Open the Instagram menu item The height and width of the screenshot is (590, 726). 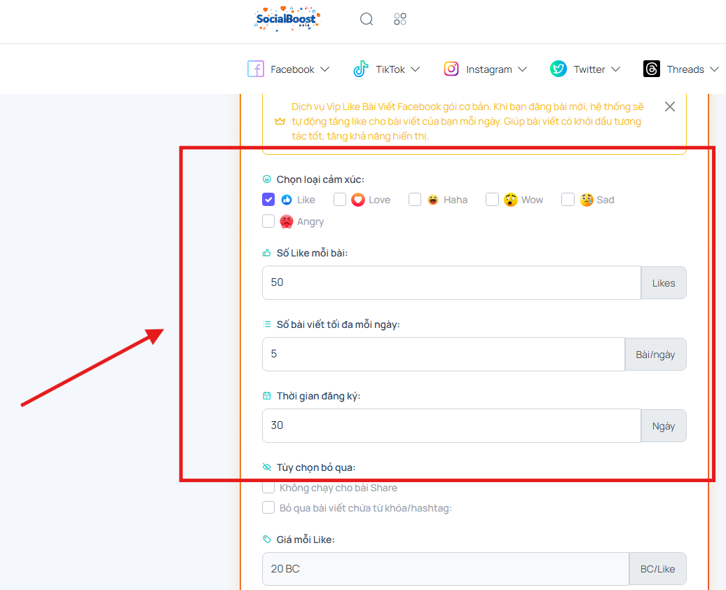488,69
